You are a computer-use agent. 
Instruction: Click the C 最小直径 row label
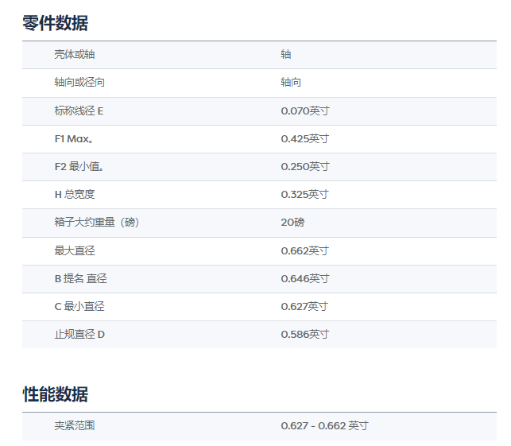tap(79, 306)
